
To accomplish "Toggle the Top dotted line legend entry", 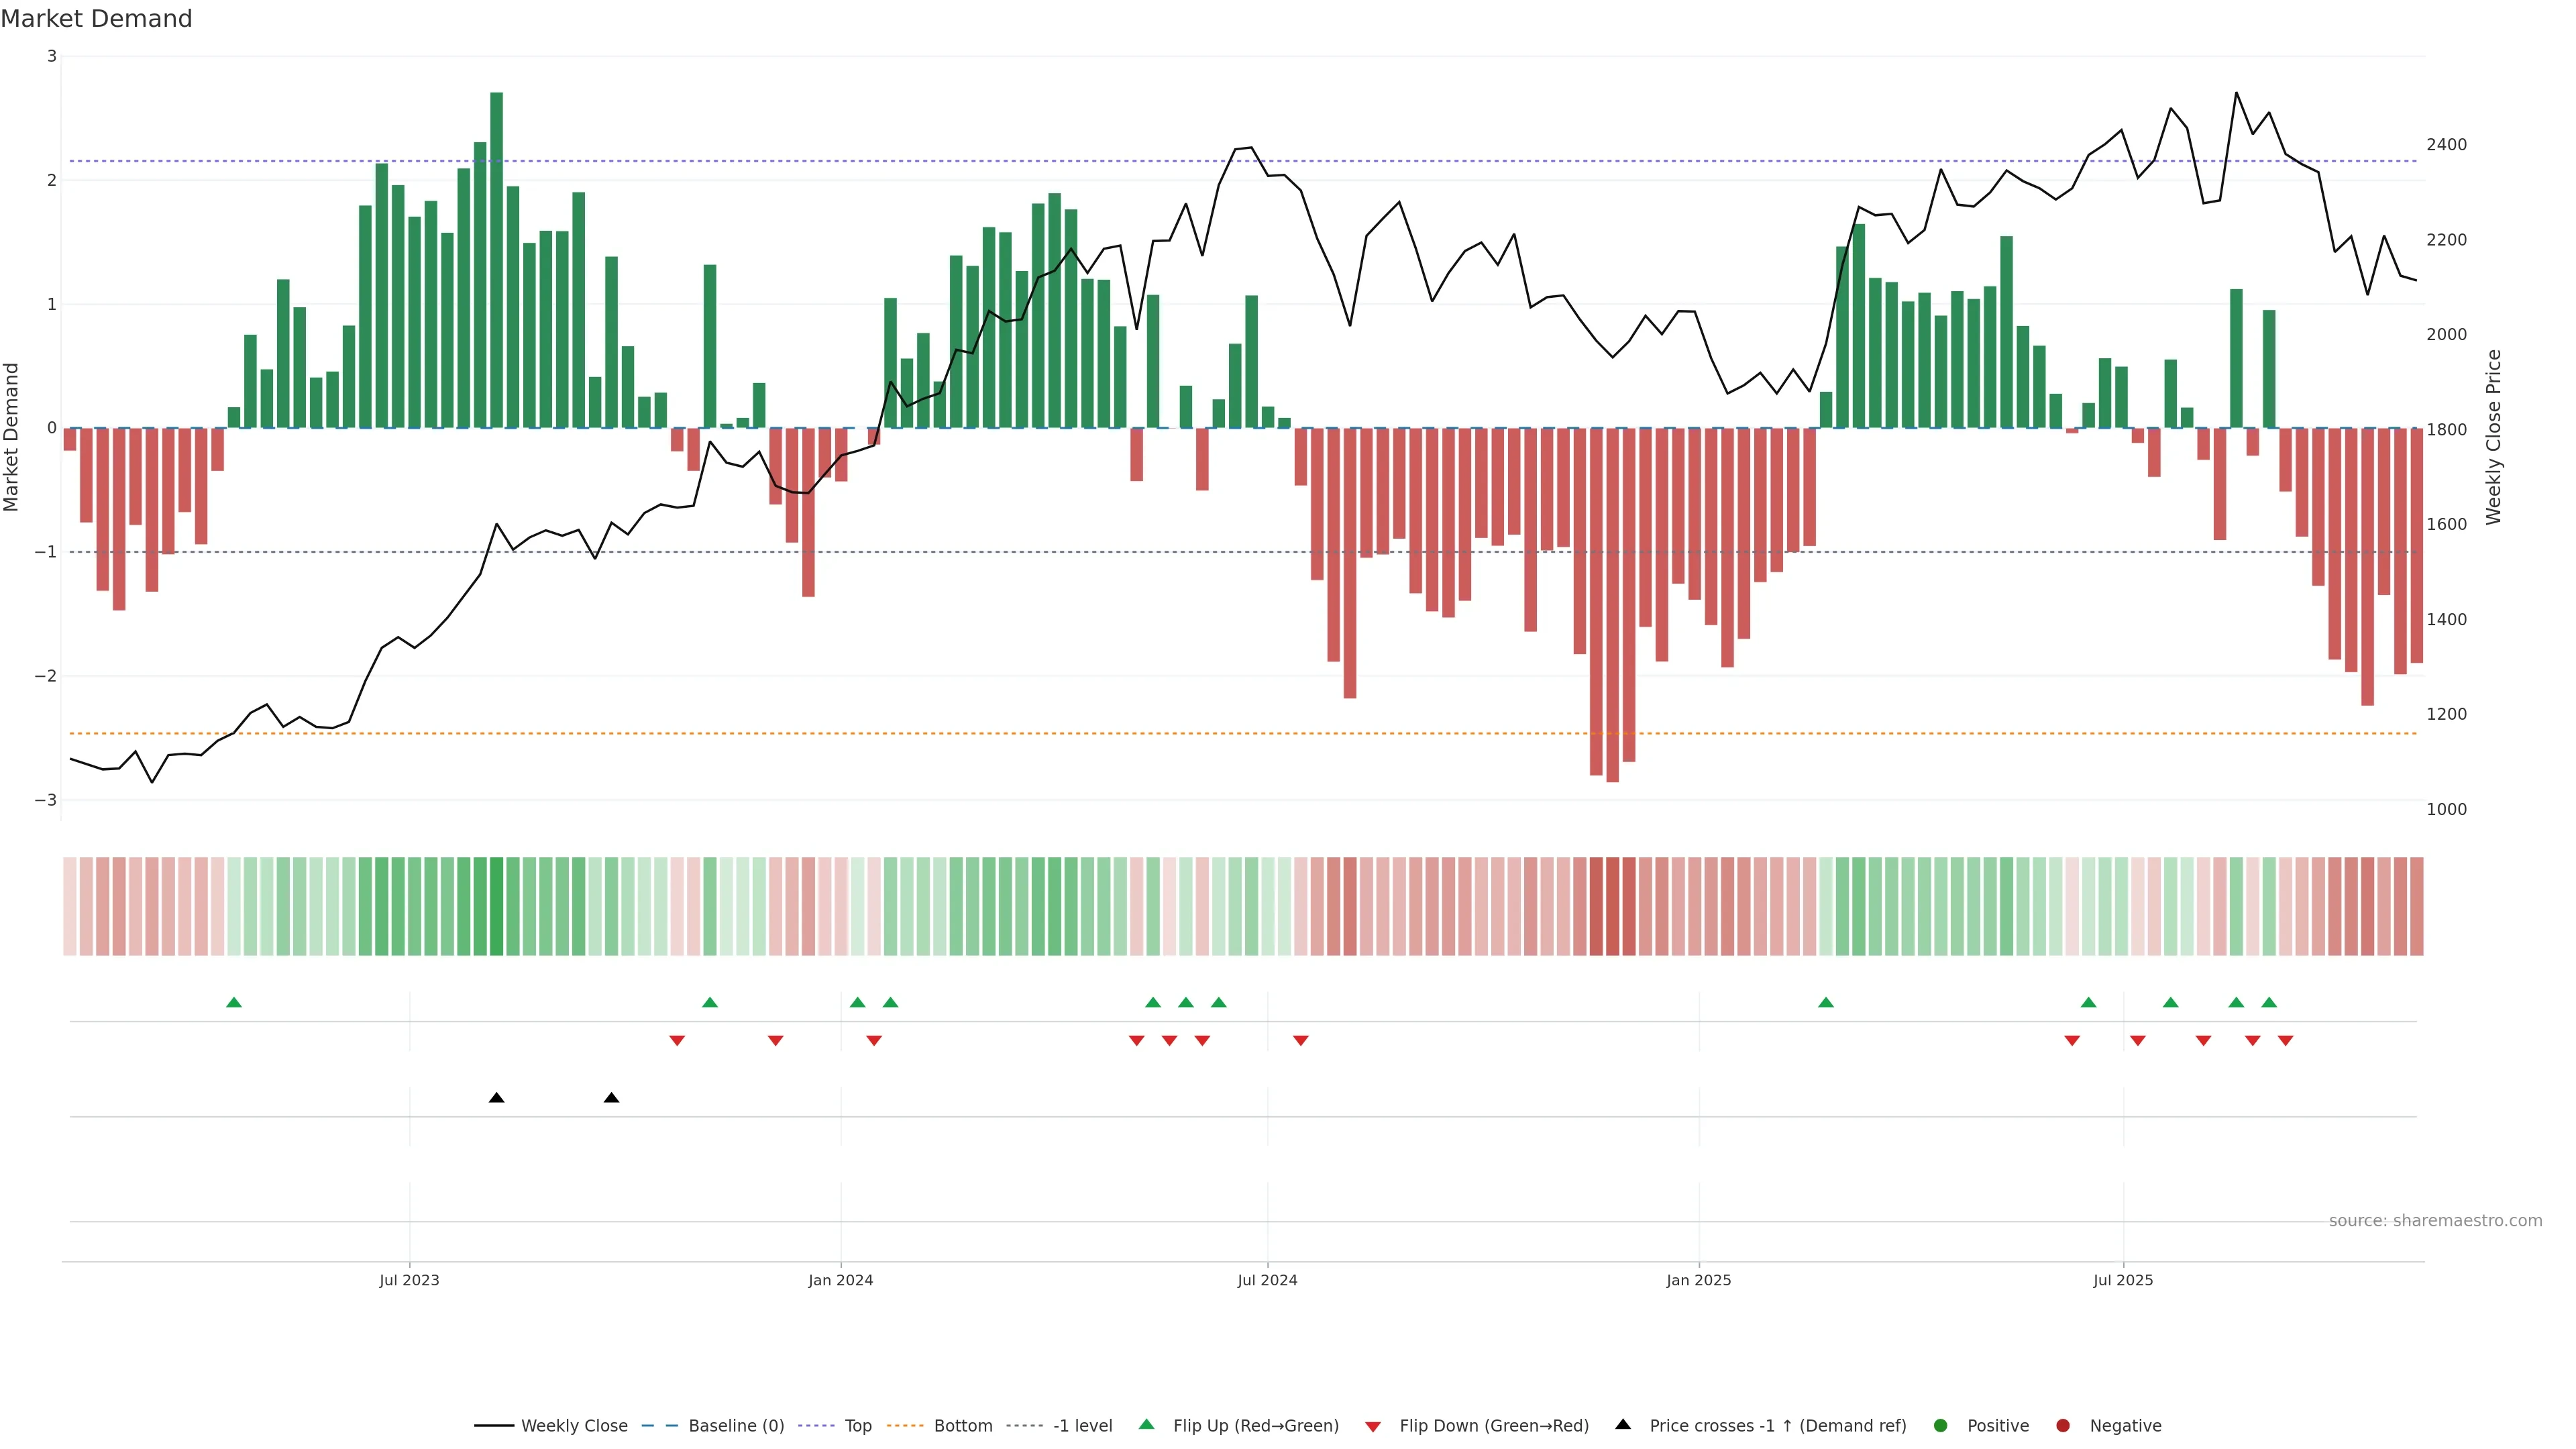I will pos(857,1426).
